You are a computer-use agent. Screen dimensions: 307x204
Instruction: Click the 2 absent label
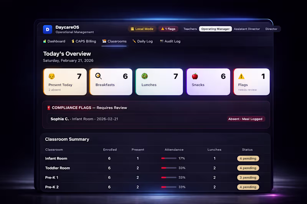54,90
